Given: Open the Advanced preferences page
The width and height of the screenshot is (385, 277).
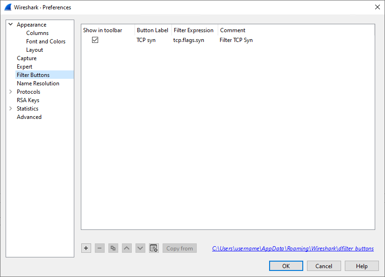Looking at the screenshot, I should point(29,117).
